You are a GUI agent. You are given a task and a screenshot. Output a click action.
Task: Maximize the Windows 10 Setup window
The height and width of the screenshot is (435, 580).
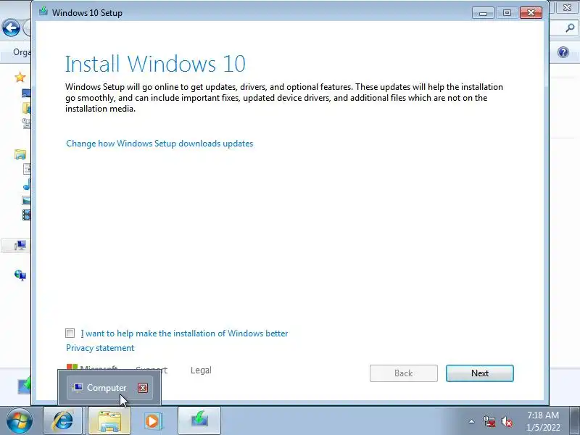click(x=507, y=13)
